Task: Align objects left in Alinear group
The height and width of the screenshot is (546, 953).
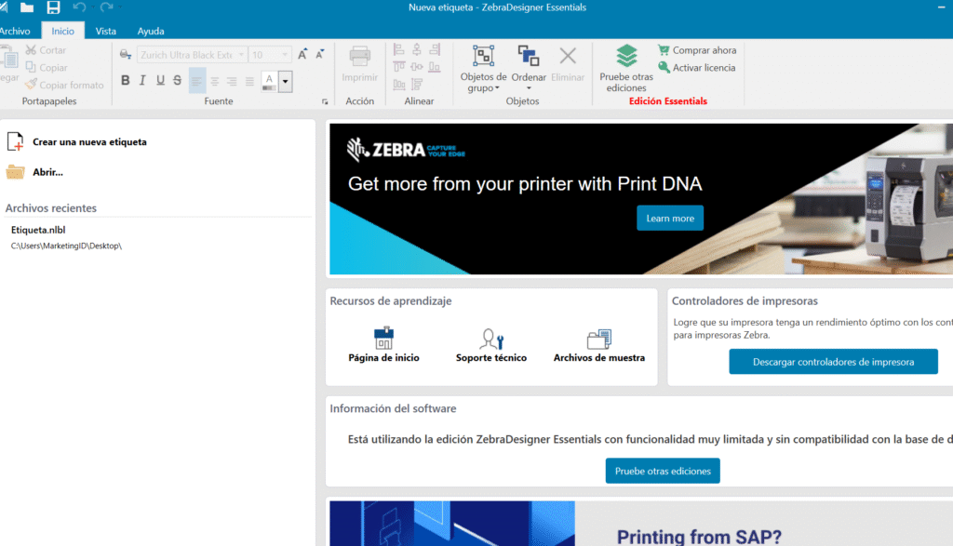Action: point(398,50)
